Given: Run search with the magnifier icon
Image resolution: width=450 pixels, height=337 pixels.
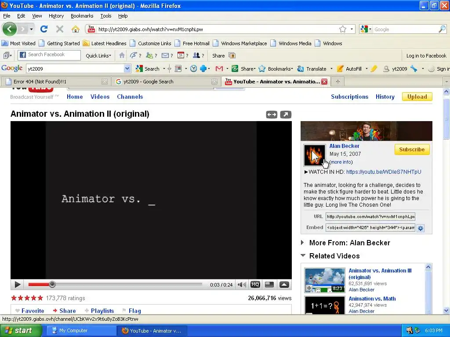Looking at the screenshot, I should click(x=442, y=29).
